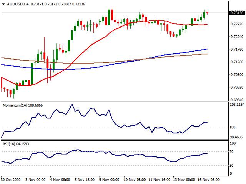Click the 3 Nov 00:00 time label
Image resolution: width=246 pixels, height=184 pixels.
35,179
